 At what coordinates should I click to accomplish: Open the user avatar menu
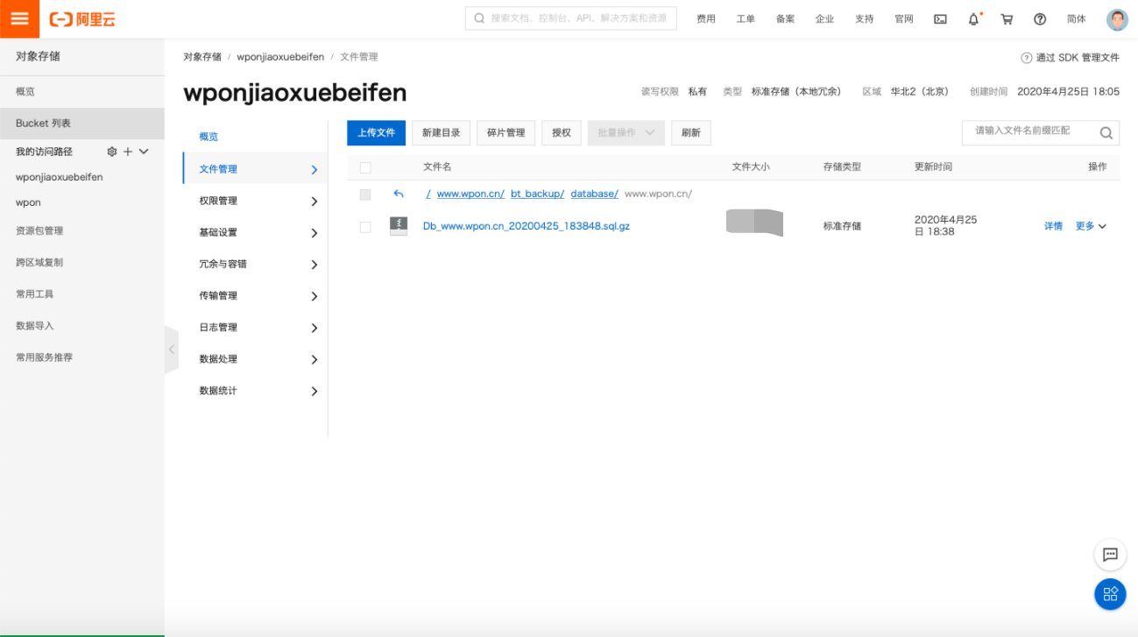coord(1117,19)
